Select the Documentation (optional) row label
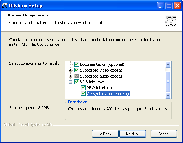This screenshot has height=143, width=183. (102, 64)
